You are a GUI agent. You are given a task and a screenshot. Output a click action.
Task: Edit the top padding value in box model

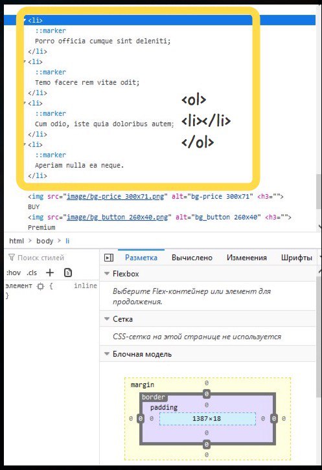207,405
